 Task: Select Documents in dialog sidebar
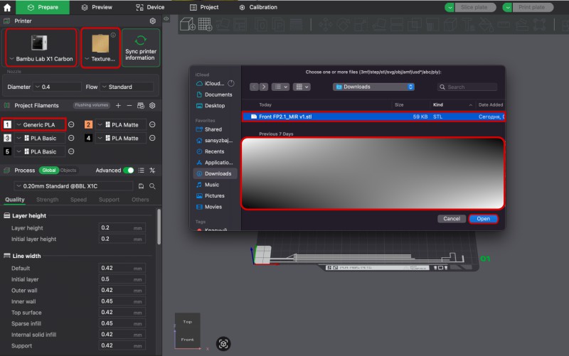[x=214, y=95]
